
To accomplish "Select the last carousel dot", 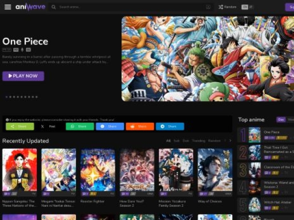I will [37, 97].
